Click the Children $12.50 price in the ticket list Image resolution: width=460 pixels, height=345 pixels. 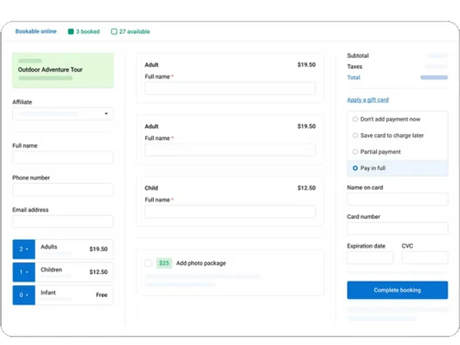(98, 272)
